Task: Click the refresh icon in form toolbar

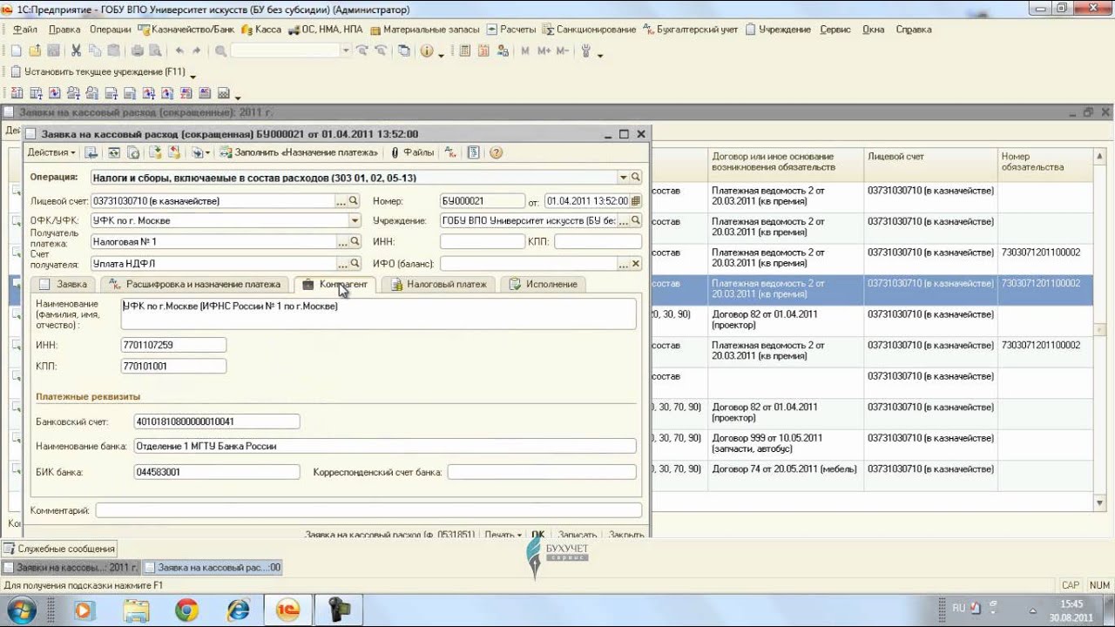Action: click(x=114, y=152)
